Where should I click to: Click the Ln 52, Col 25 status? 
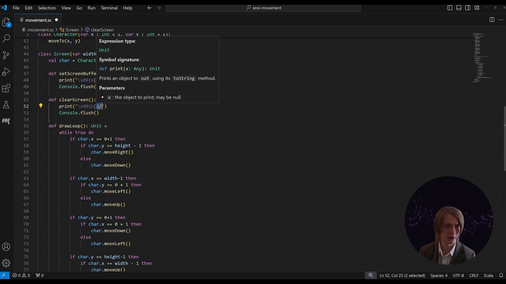pyautogui.click(x=402, y=275)
